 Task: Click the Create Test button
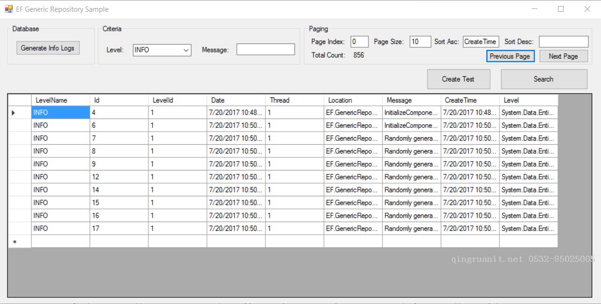click(x=458, y=79)
